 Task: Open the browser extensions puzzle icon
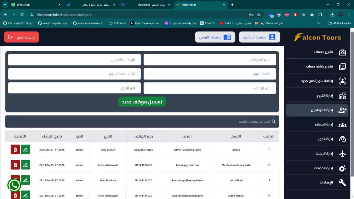[320, 14]
